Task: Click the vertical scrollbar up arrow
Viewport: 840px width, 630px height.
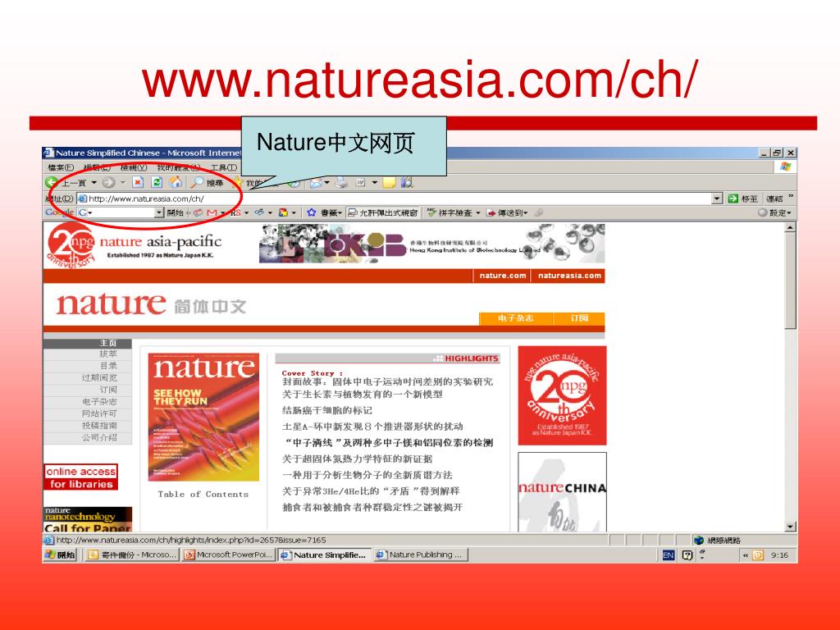Action: 790,228
